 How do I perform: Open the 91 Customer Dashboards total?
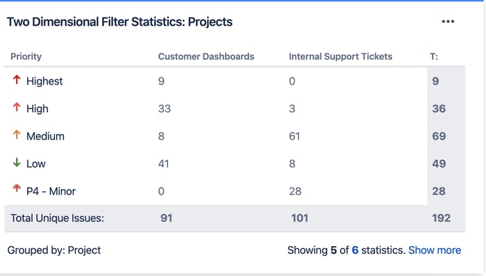(167, 218)
